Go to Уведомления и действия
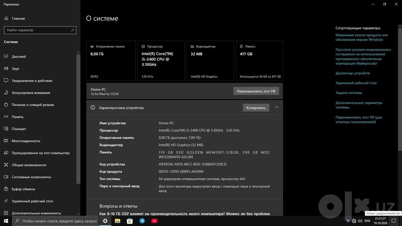The height and width of the screenshot is (226, 402). (32, 81)
